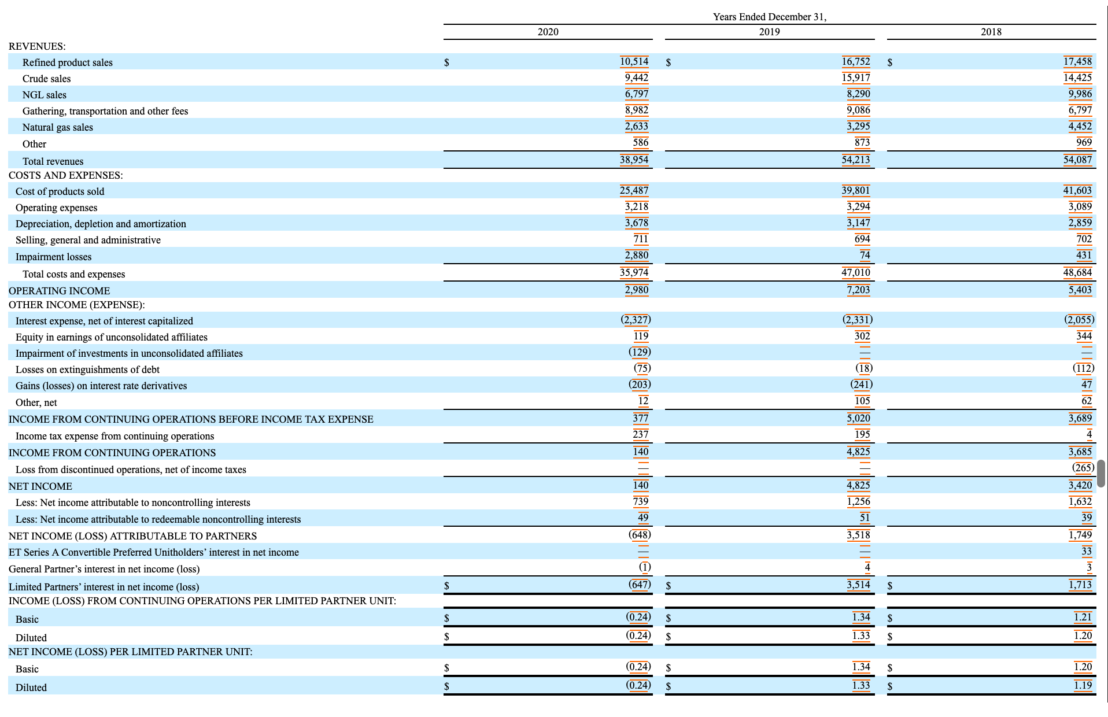Click 'General Partner's interest in net income' label

(104, 569)
